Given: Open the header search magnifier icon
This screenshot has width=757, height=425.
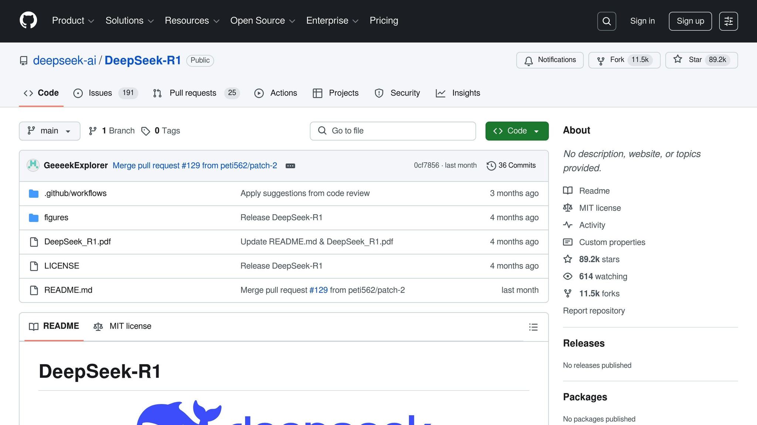Looking at the screenshot, I should (606, 21).
